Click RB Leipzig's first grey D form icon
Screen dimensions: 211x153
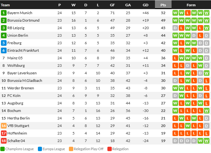tap(175, 28)
